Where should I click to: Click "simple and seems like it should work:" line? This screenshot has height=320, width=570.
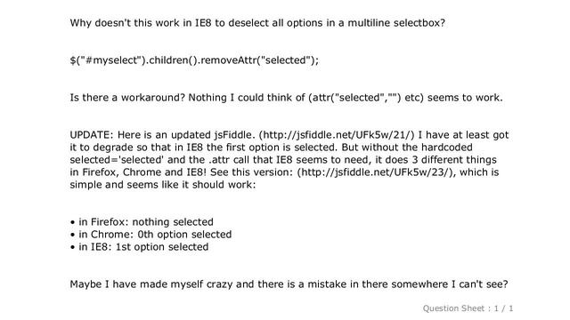click(163, 185)
